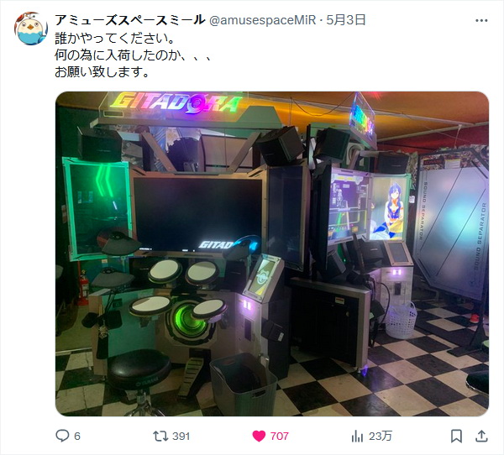Open the 5月3日 post timestamp
This screenshot has width=504, height=455.
(x=346, y=20)
